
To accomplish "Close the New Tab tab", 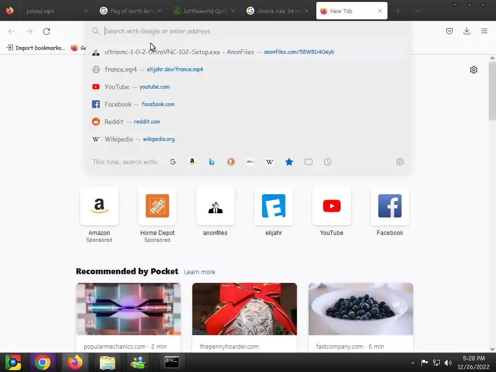I will click(x=380, y=11).
